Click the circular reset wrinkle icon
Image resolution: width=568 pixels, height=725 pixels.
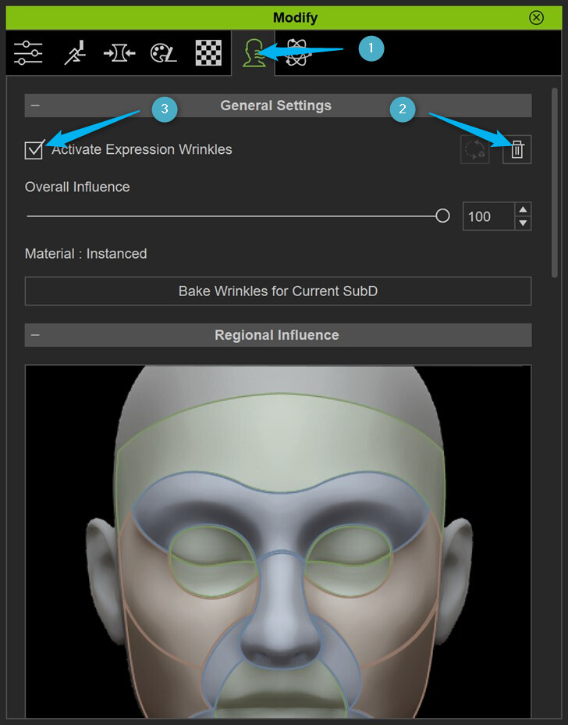(474, 150)
